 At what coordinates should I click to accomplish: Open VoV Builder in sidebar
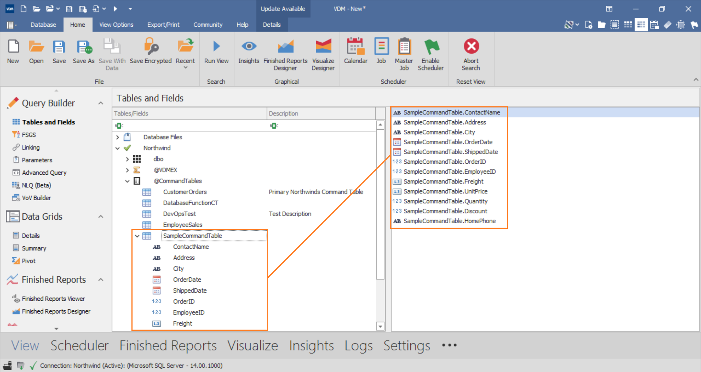[x=36, y=198]
